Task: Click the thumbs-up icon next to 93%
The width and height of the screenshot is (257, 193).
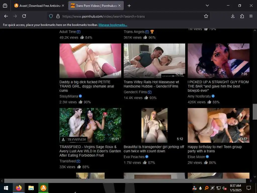Action: (146, 98)
